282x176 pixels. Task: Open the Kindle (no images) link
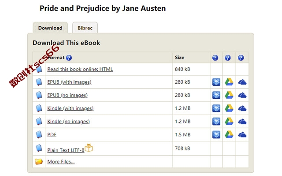point(68,121)
